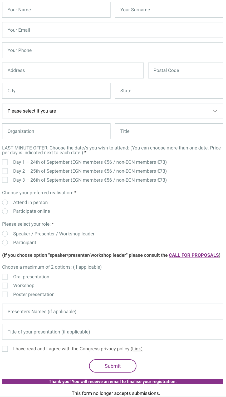
Task: Agree to the Congress privacy policy checkbox
Action: point(5,349)
